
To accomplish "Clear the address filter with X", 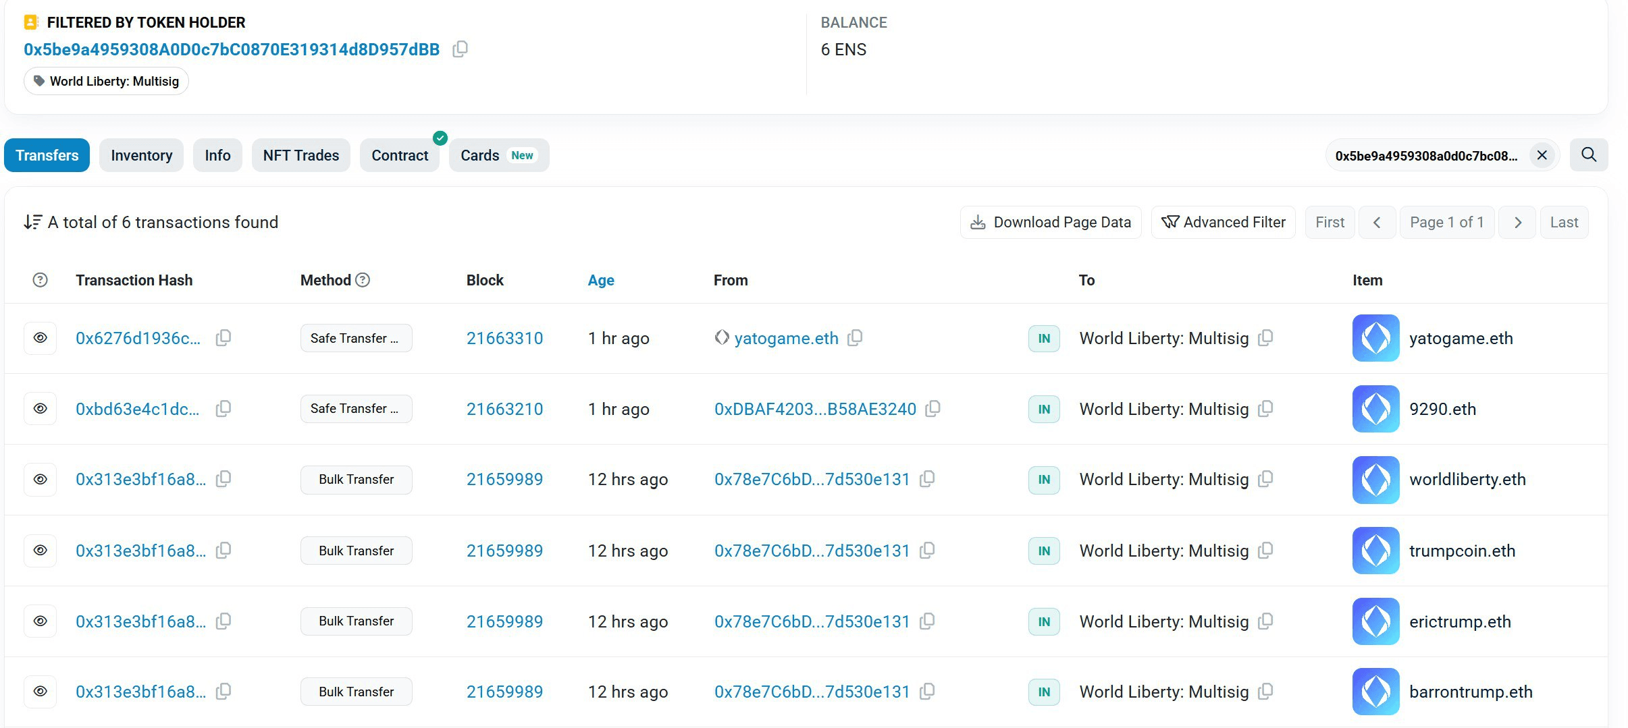I will click(1542, 155).
